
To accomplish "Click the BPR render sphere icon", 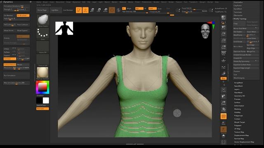I will click(x=224, y=18).
